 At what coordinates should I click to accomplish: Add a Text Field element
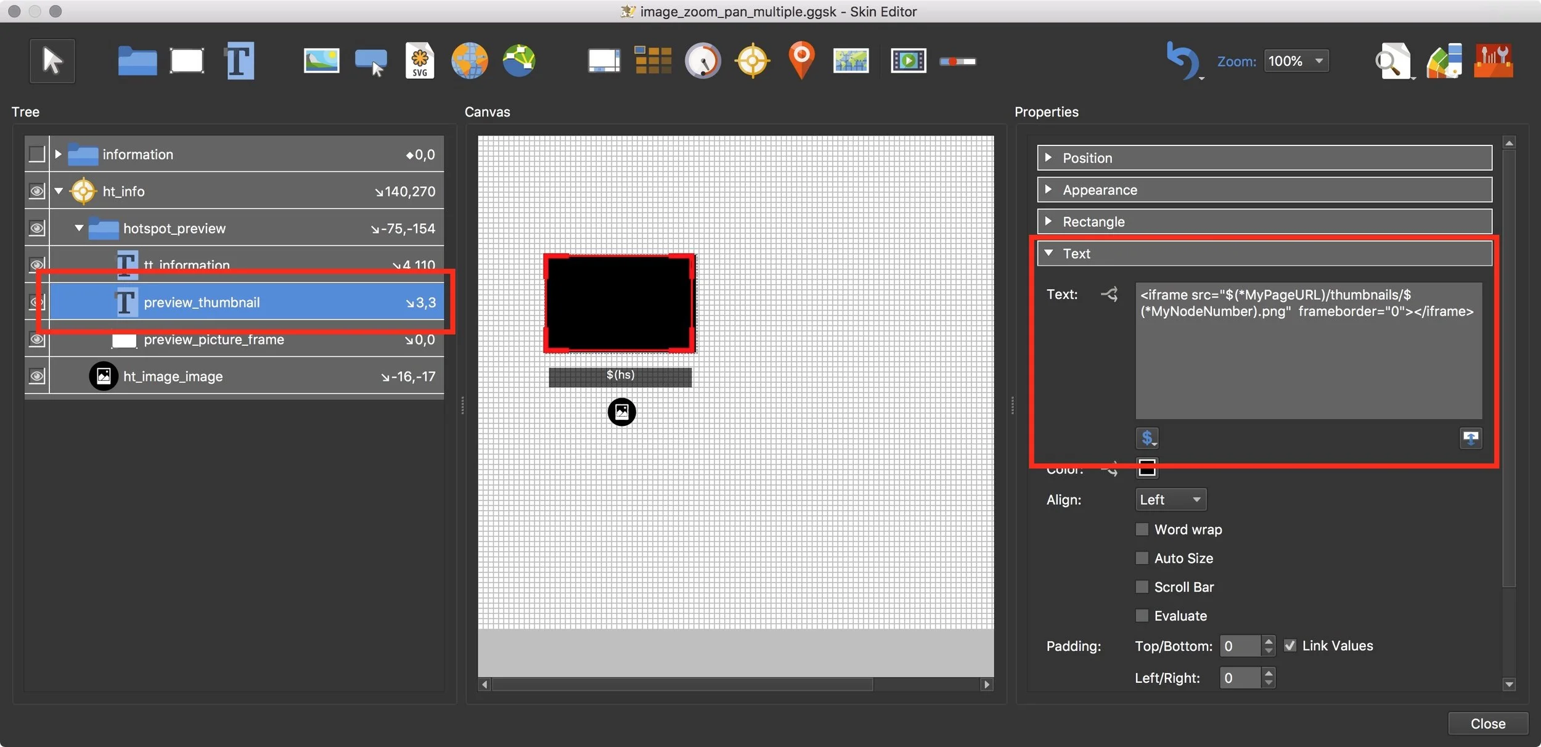click(x=239, y=61)
